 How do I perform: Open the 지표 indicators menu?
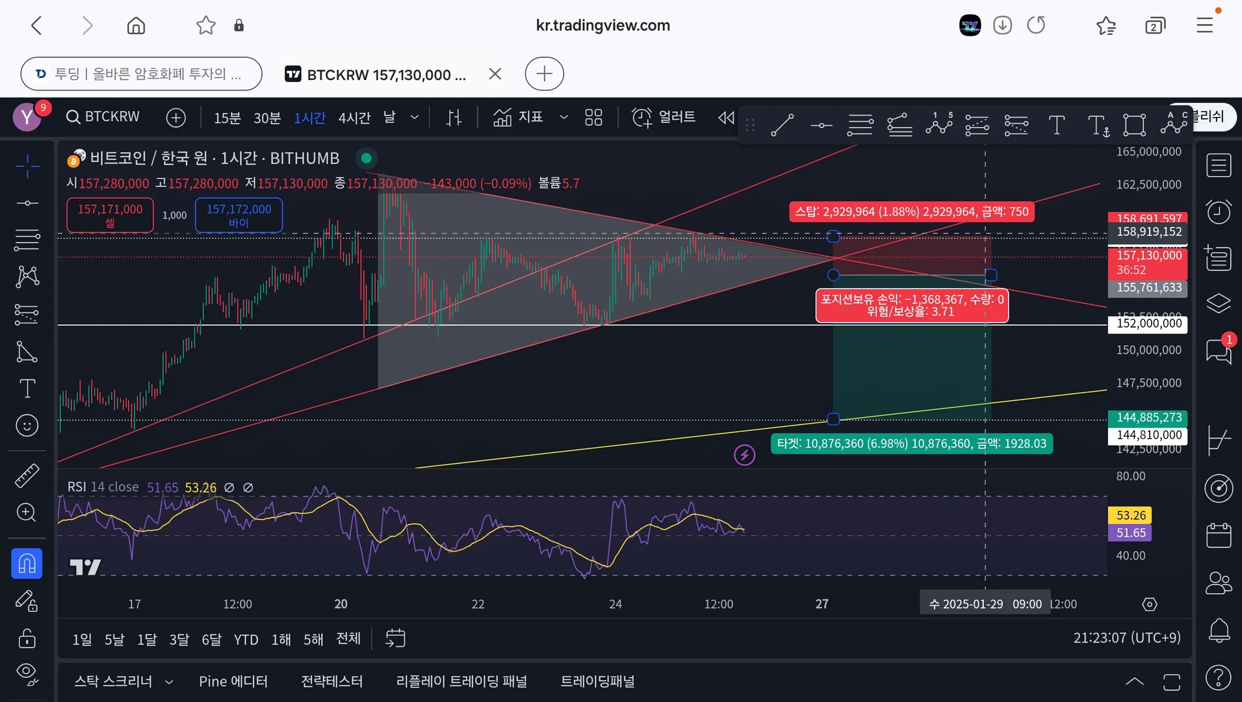pyautogui.click(x=518, y=118)
